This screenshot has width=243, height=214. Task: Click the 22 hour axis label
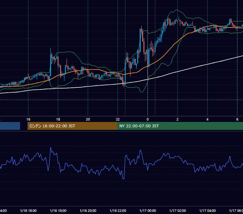pos(118,119)
